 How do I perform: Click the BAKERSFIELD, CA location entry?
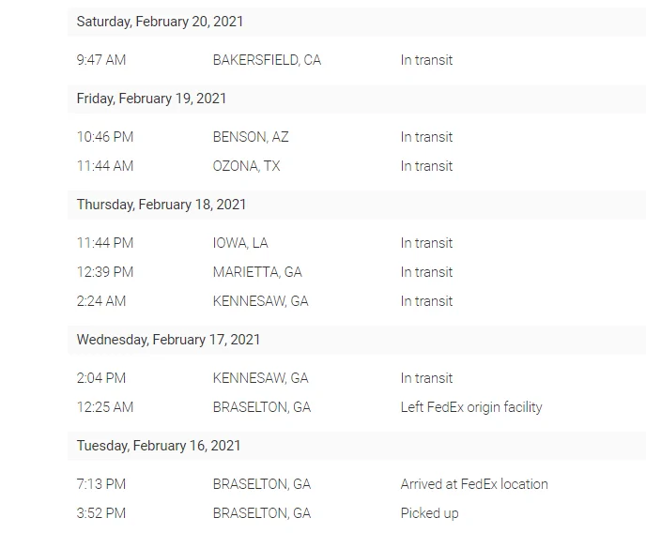point(267,60)
